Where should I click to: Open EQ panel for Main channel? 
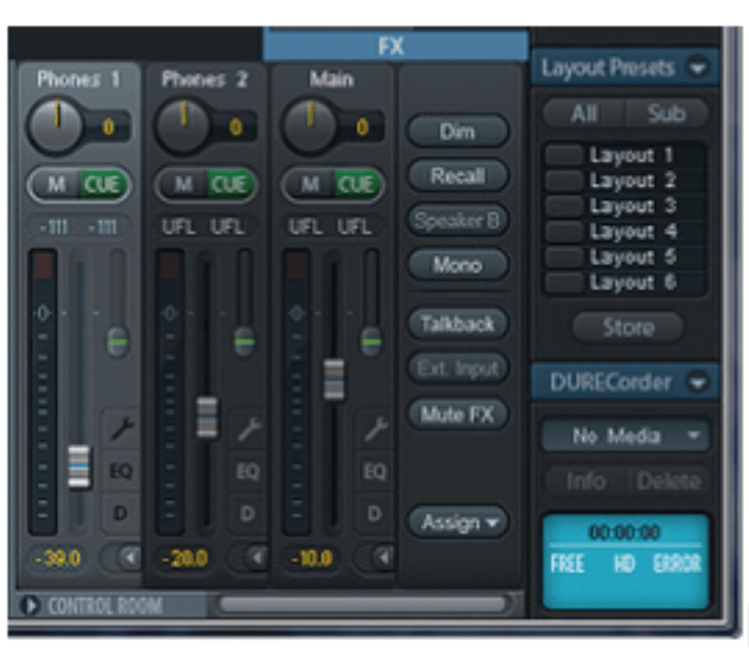(x=374, y=472)
